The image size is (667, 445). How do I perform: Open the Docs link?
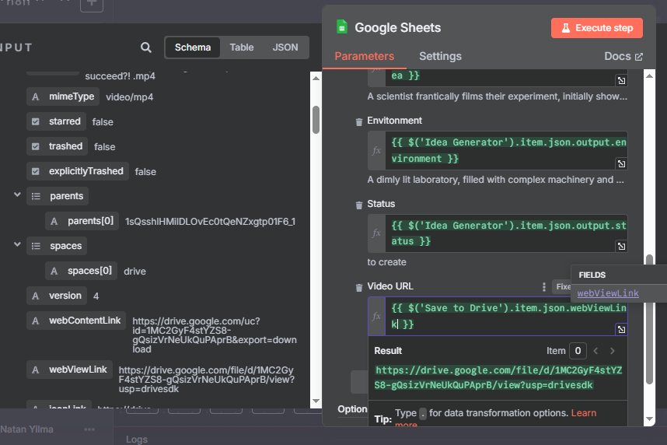pos(623,56)
